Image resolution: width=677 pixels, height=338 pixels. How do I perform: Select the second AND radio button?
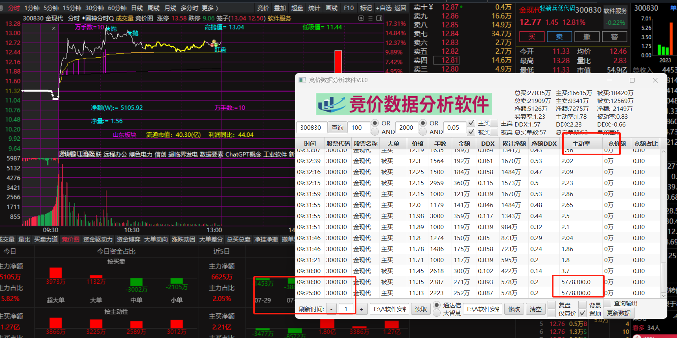[x=423, y=132]
